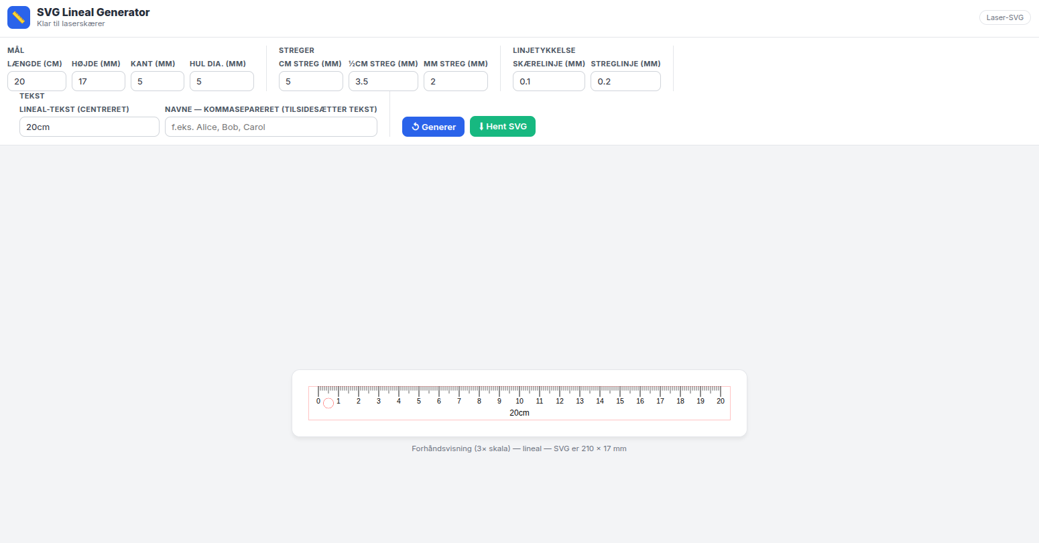
Task: Click the Forhåndsvisning caption text
Action: click(519, 448)
